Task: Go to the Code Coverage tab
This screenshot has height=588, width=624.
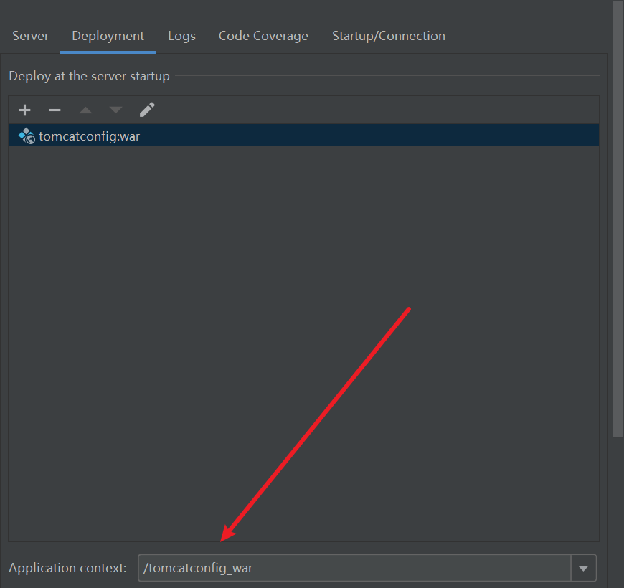Action: coord(263,36)
